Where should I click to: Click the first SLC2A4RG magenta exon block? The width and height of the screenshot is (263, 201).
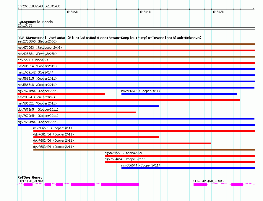coord(200,184)
